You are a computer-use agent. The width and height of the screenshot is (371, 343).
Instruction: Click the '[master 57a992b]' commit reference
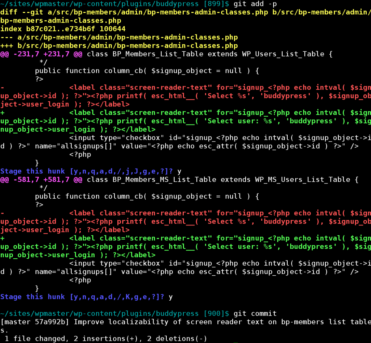[x=35, y=322]
